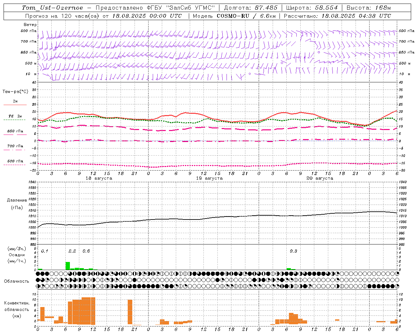Click the date label 19 августа

point(209,178)
